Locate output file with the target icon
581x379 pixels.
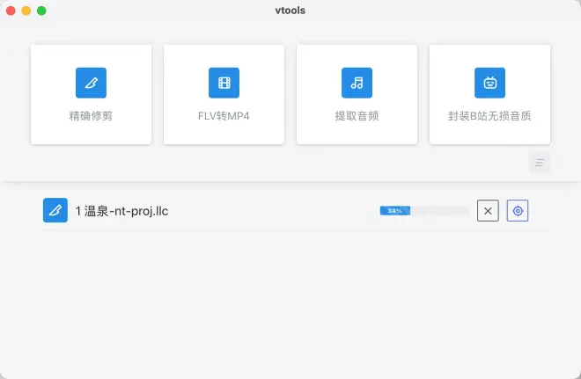tap(518, 210)
